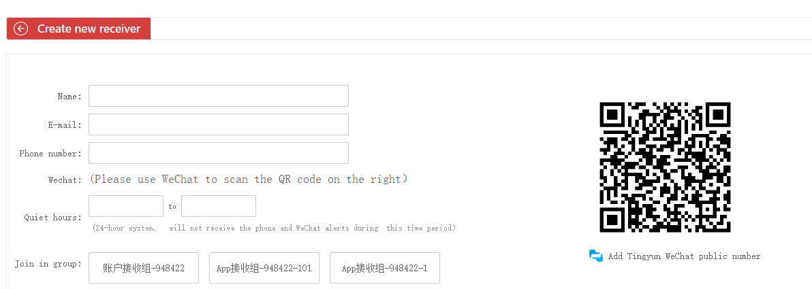The width and height of the screenshot is (812, 289).
Task: Set the Quiet hours start time field
Action: [126, 206]
